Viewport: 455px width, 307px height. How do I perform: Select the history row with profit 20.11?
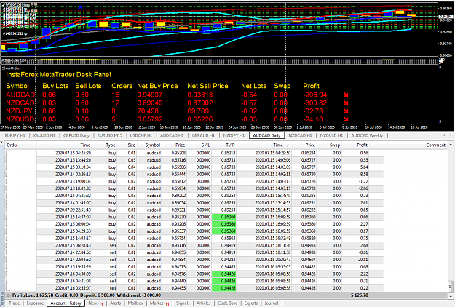point(194,260)
